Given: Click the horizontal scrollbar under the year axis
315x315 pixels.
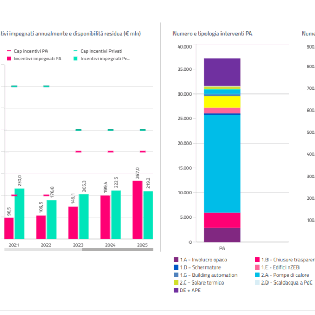Looking at the screenshot, I should [78, 250].
